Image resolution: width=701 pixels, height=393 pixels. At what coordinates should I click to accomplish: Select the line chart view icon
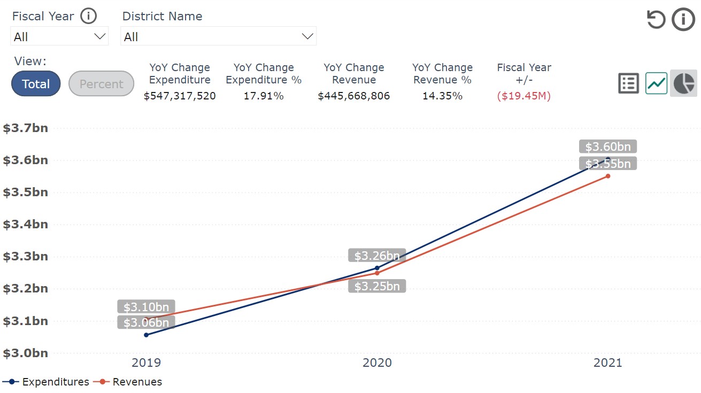pos(656,83)
